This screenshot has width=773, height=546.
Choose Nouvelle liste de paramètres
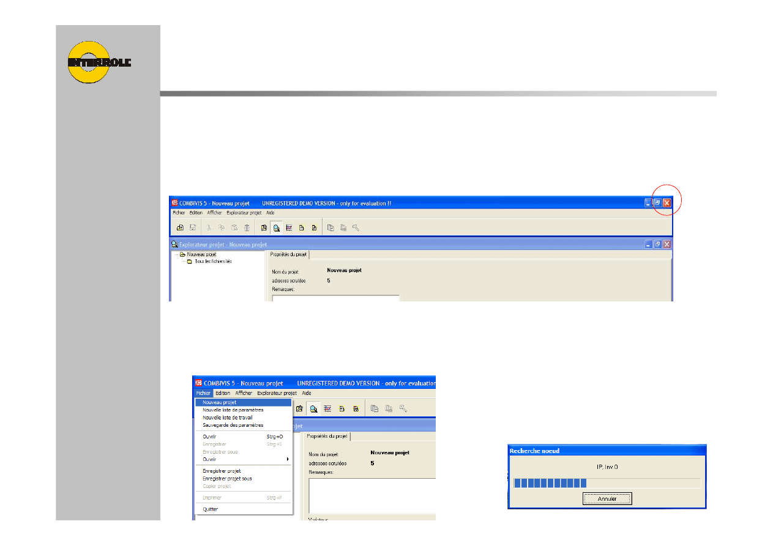point(233,410)
